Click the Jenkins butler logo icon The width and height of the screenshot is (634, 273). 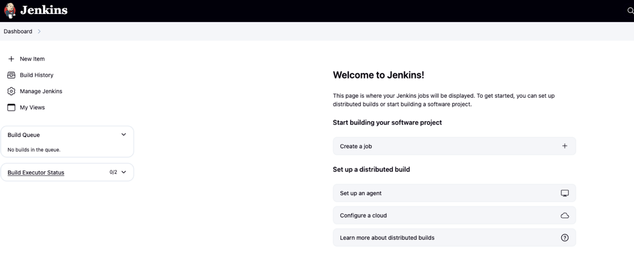pyautogui.click(x=10, y=10)
